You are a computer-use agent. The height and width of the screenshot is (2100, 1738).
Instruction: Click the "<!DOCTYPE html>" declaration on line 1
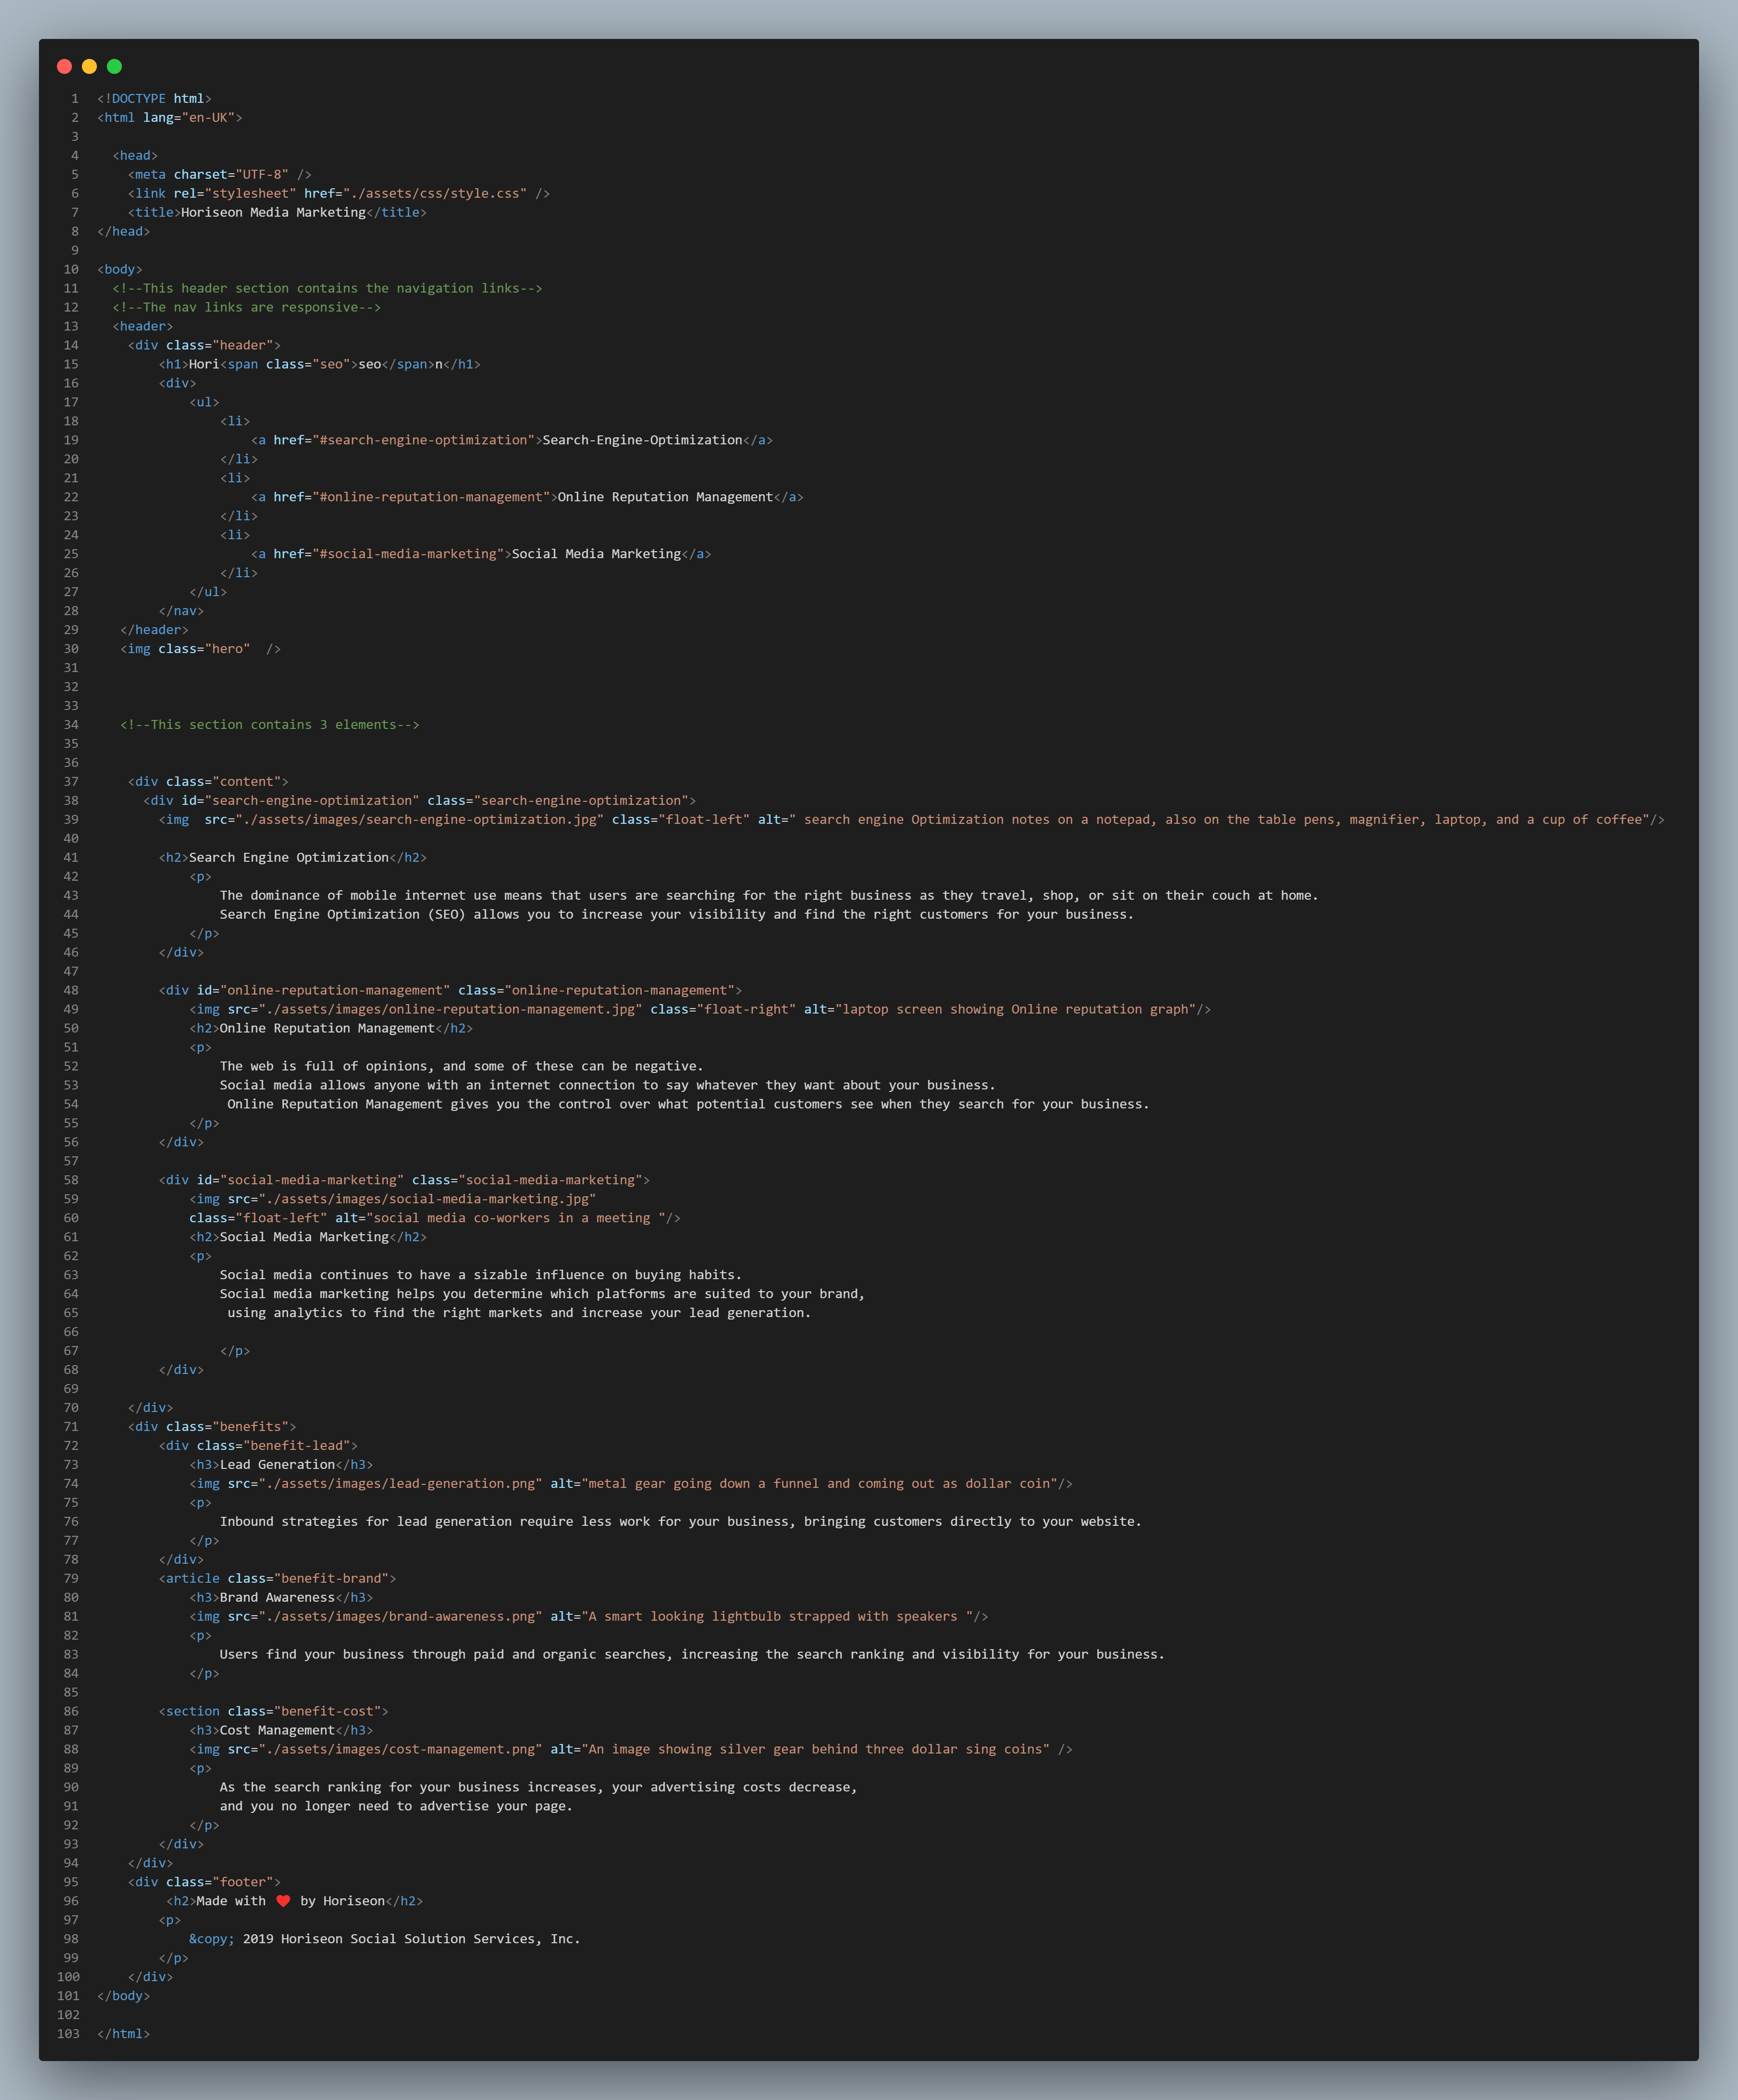[x=154, y=98]
